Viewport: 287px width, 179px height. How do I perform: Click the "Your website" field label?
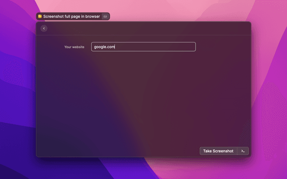pyautogui.click(x=74, y=47)
